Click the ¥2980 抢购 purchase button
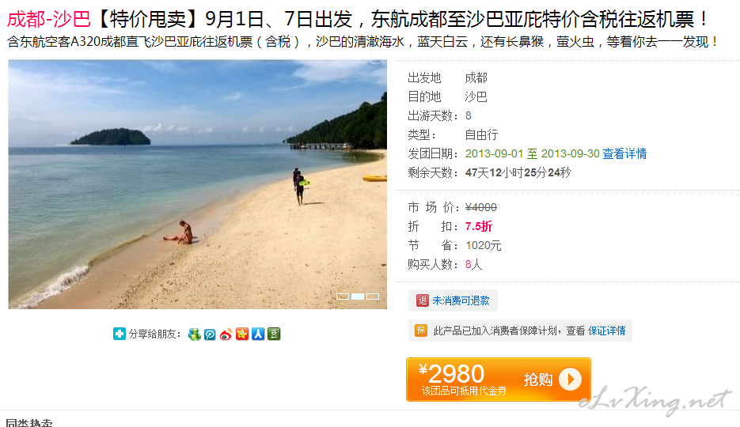 pyautogui.click(x=499, y=380)
